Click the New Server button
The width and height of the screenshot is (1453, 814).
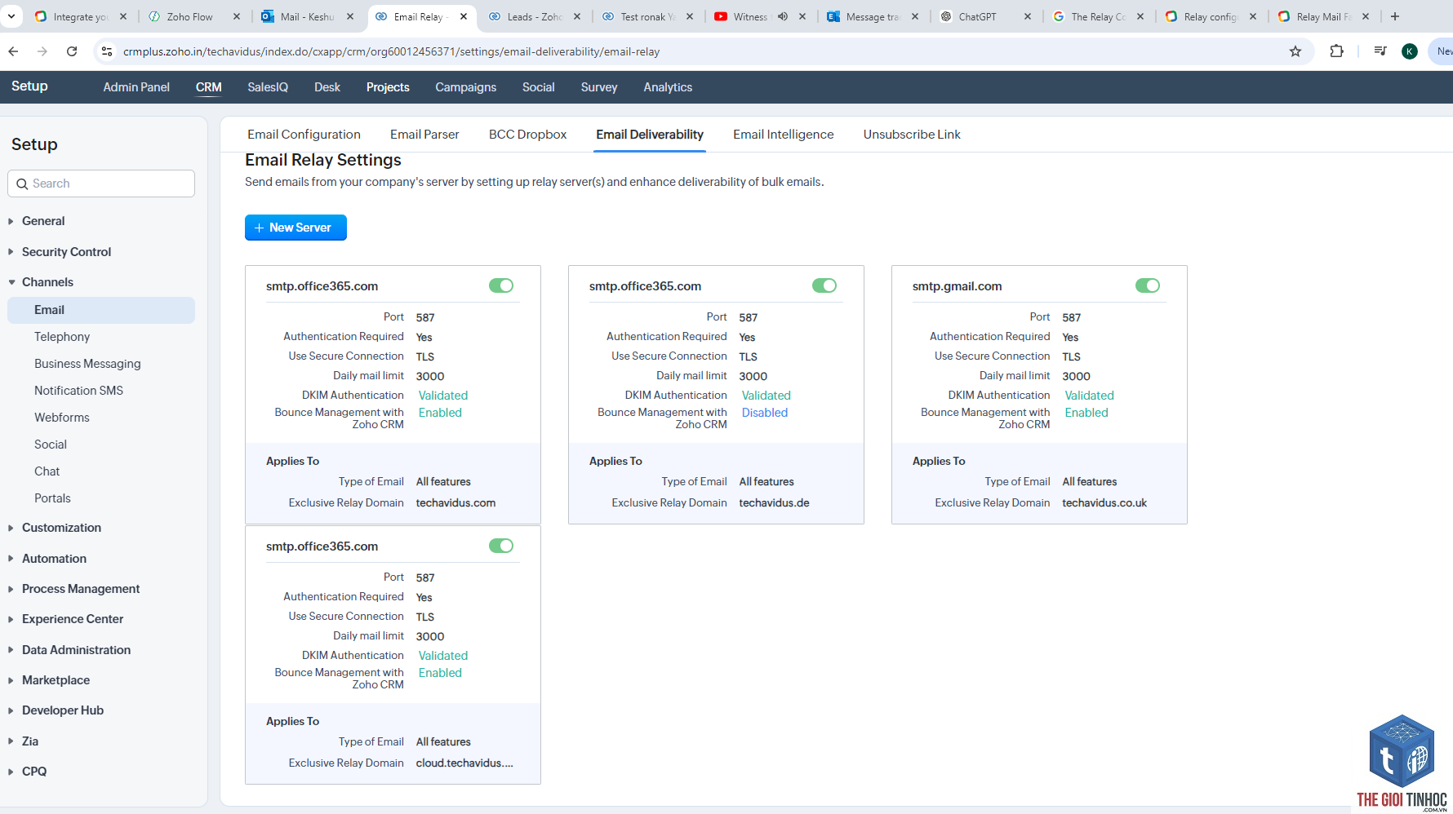click(295, 228)
